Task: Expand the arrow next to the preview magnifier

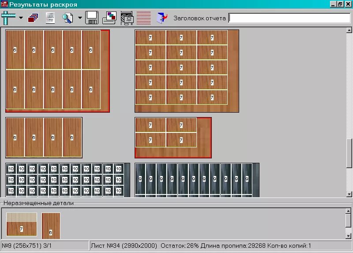Action: (x=80, y=18)
